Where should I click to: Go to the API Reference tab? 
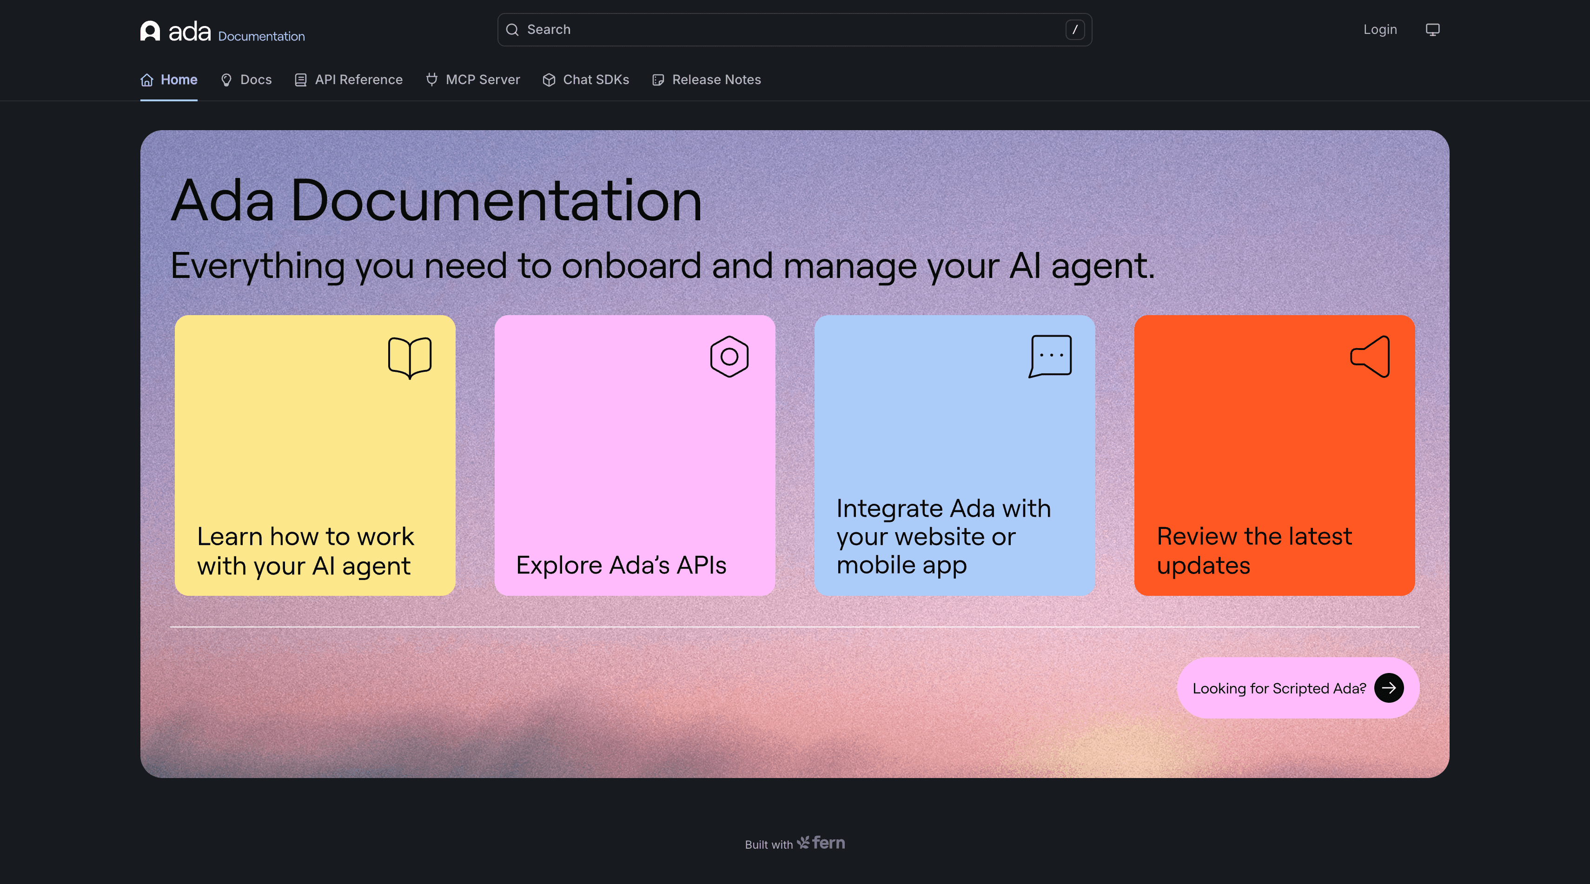(349, 79)
